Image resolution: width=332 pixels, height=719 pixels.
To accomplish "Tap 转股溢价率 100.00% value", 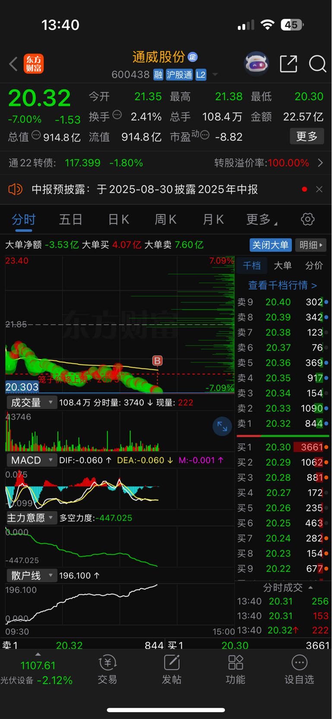I will (288, 163).
